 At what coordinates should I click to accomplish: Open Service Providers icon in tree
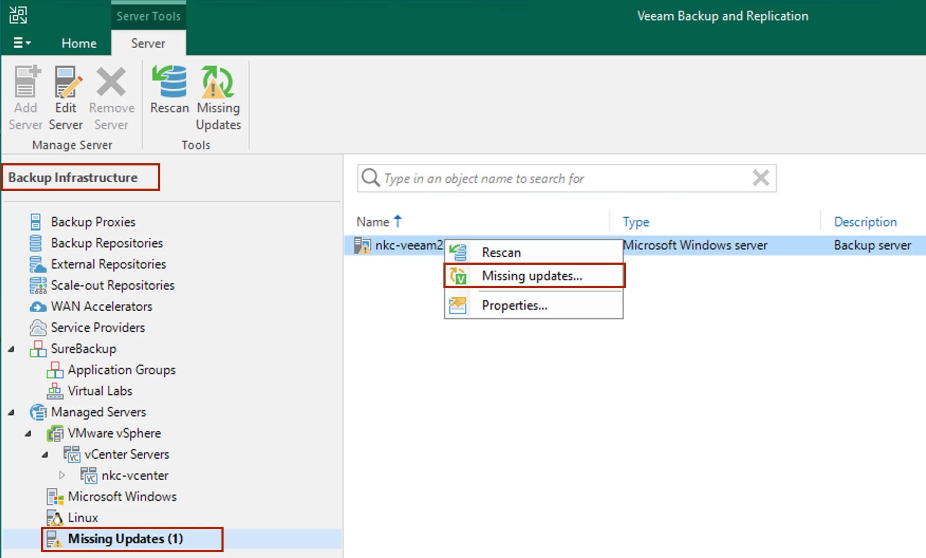[x=38, y=328]
